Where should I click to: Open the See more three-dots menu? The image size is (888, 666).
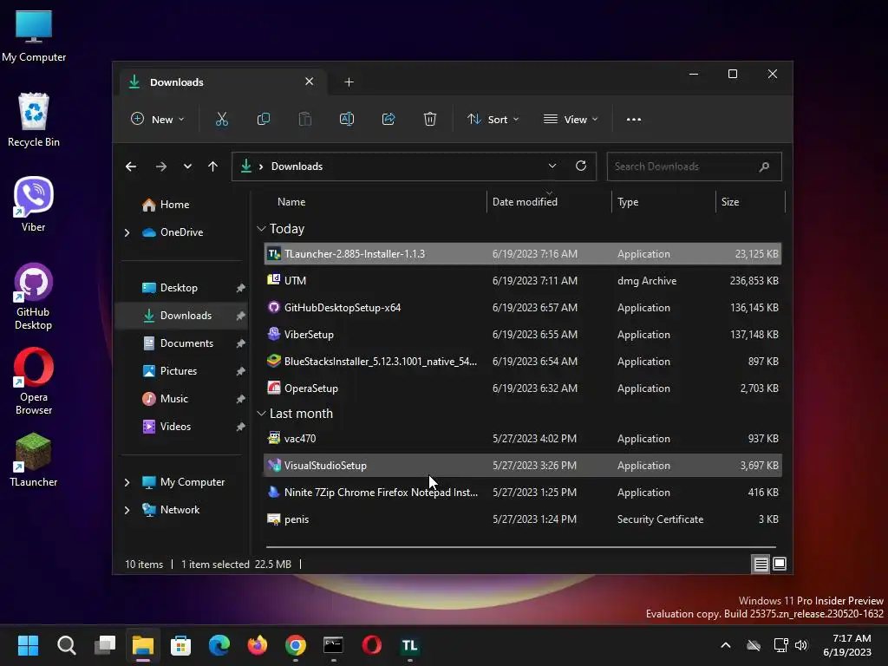pos(634,120)
